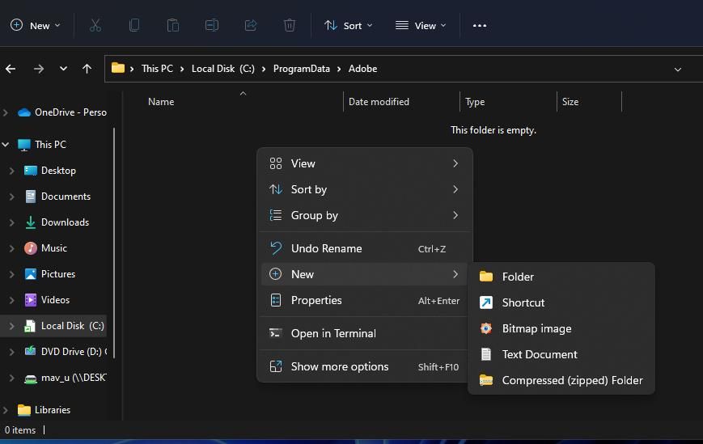
Task: Click the Rename icon in toolbar
Action: click(212, 26)
